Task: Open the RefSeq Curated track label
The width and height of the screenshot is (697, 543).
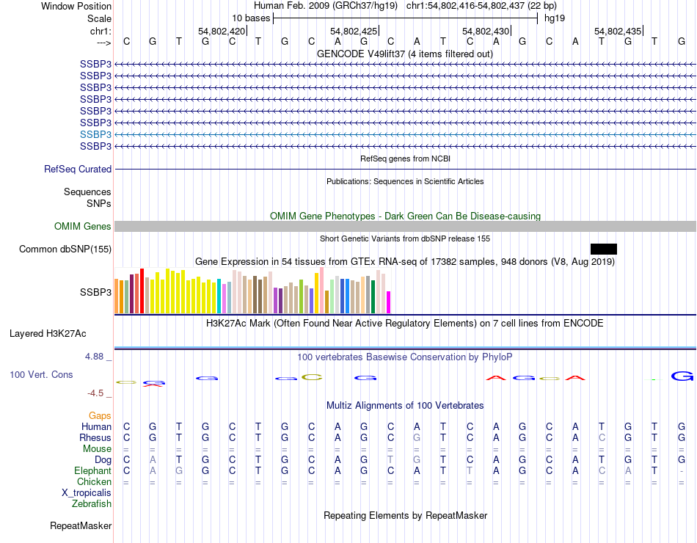Action: (78, 169)
